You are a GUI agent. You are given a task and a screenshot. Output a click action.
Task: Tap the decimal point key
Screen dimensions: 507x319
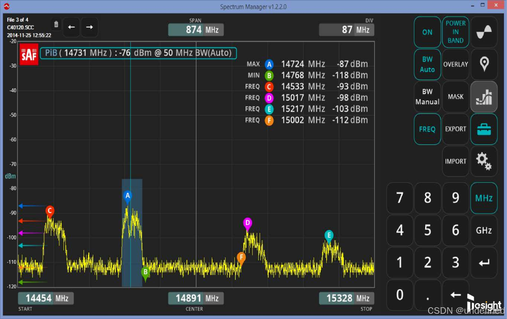pos(428,295)
